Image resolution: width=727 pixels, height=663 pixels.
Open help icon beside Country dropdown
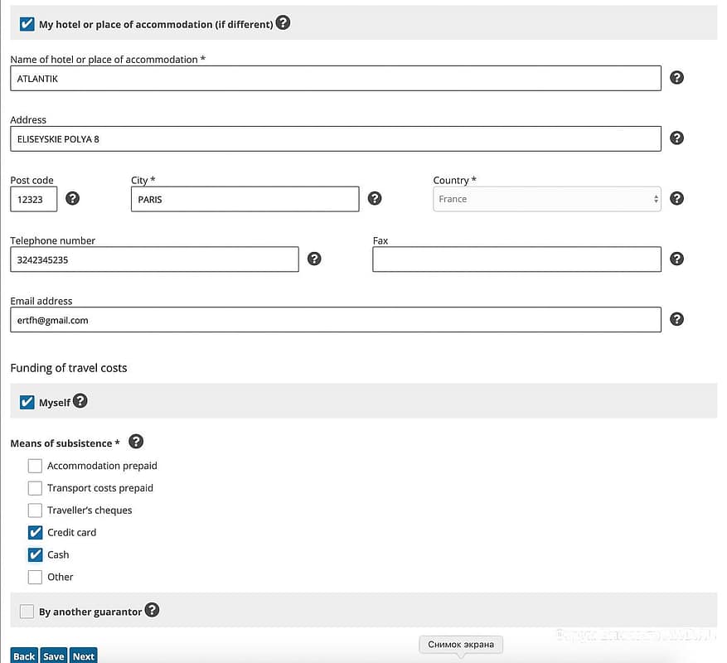click(676, 199)
